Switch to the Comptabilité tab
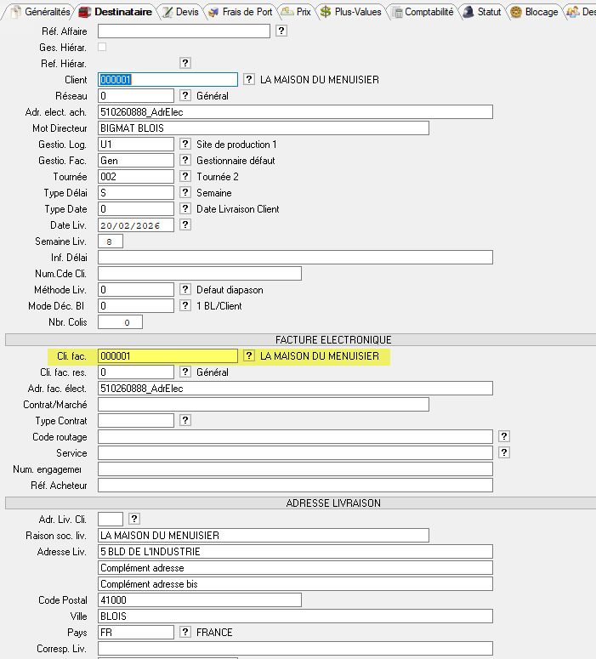This screenshot has height=659, width=596. click(x=423, y=12)
